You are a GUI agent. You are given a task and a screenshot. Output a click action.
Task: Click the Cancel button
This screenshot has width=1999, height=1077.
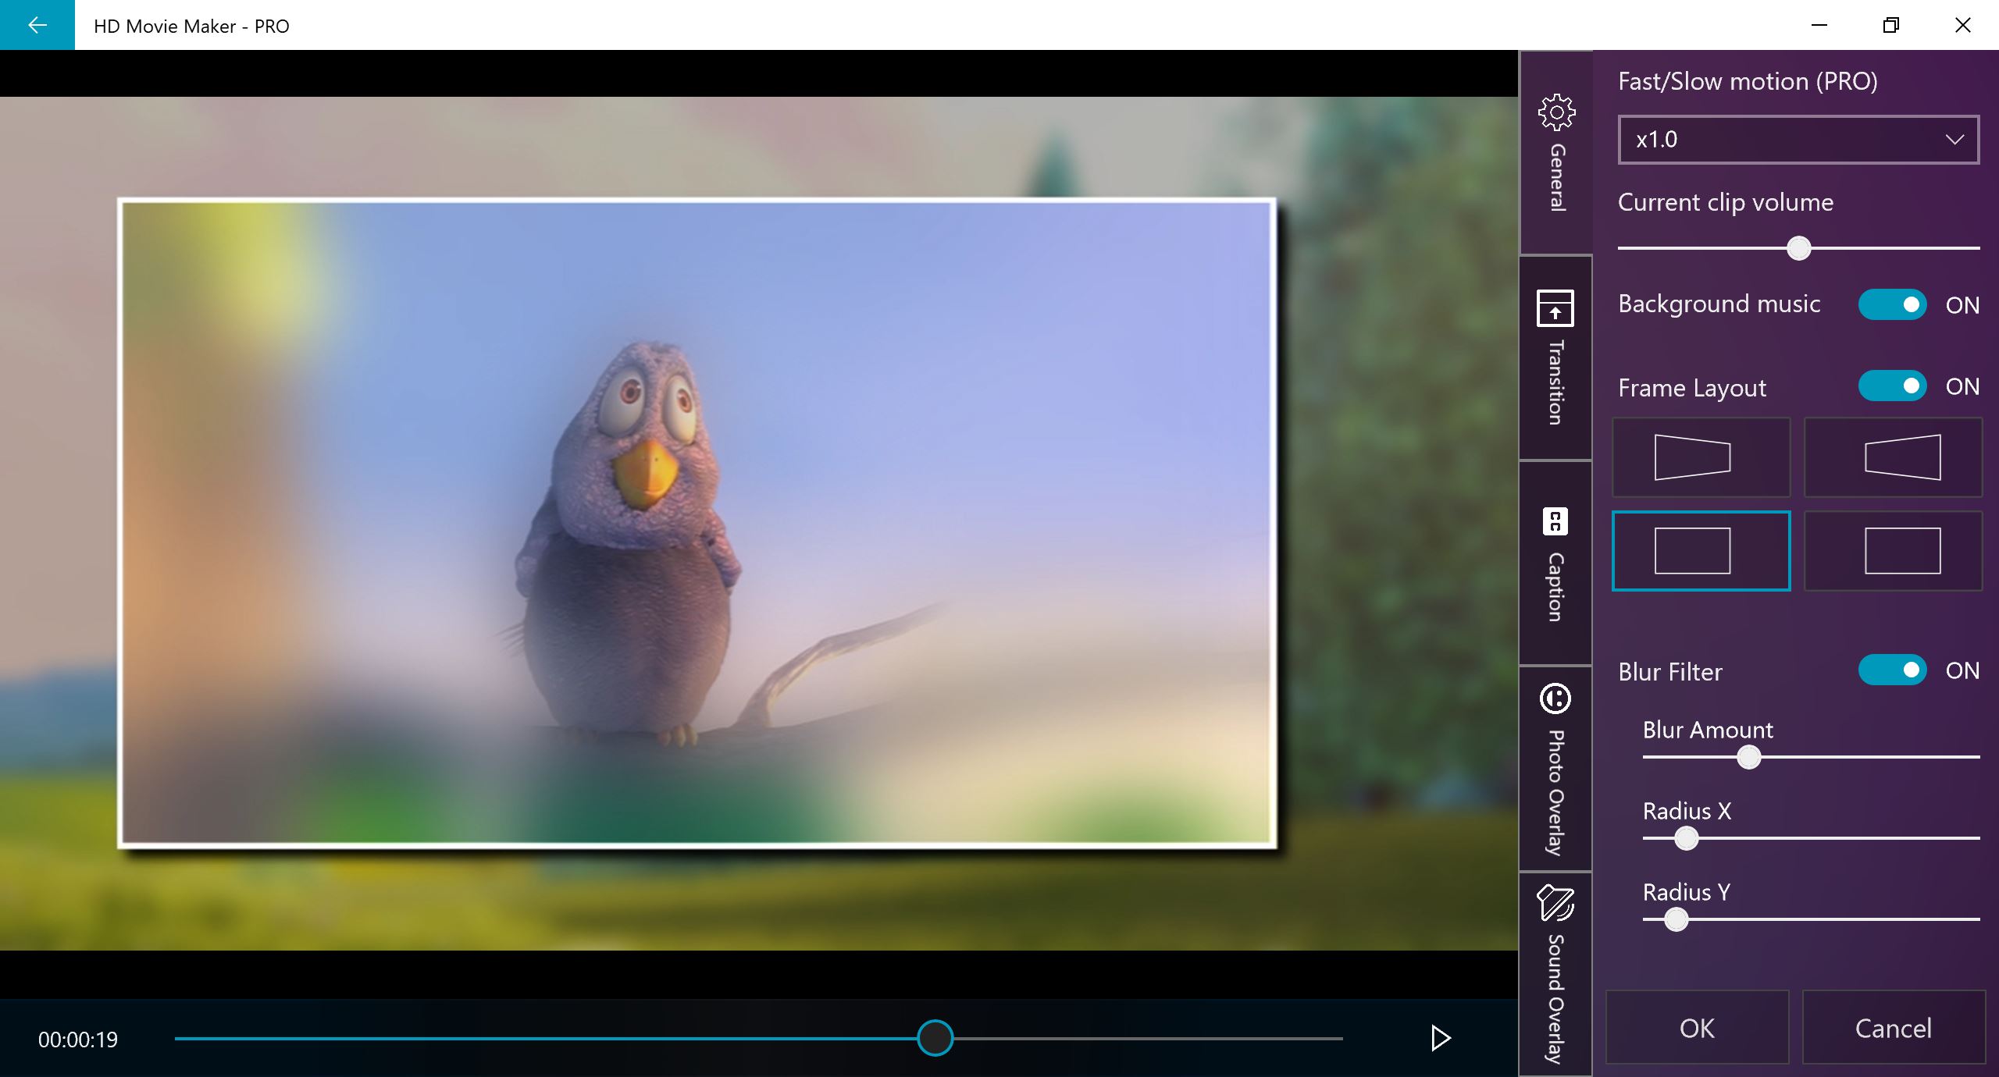(x=1894, y=1028)
